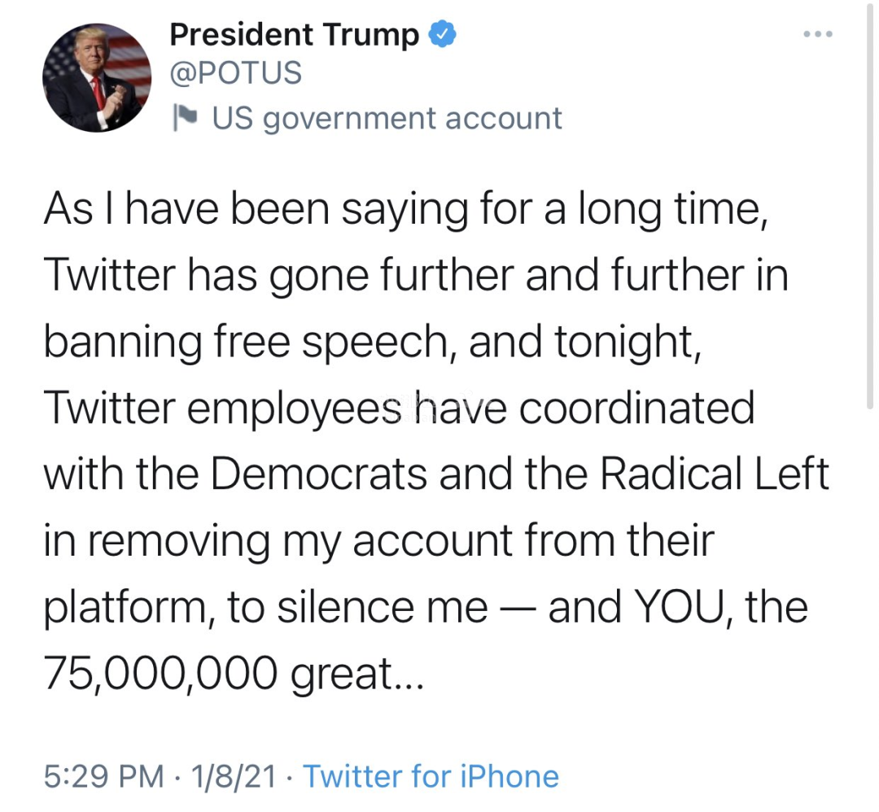Open the Twitter for iPhone source link
Viewport: 879px width, 812px height.
tap(431, 775)
